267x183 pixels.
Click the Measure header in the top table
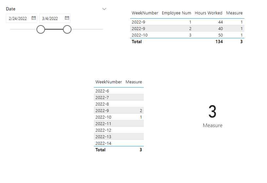234,13
